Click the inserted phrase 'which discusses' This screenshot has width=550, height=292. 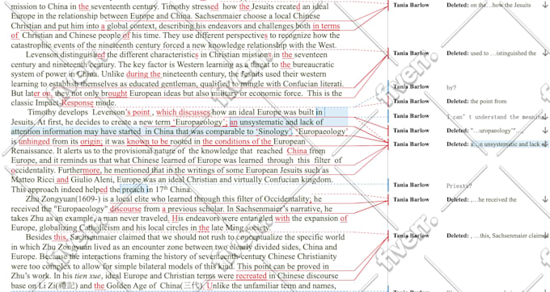(x=183, y=113)
